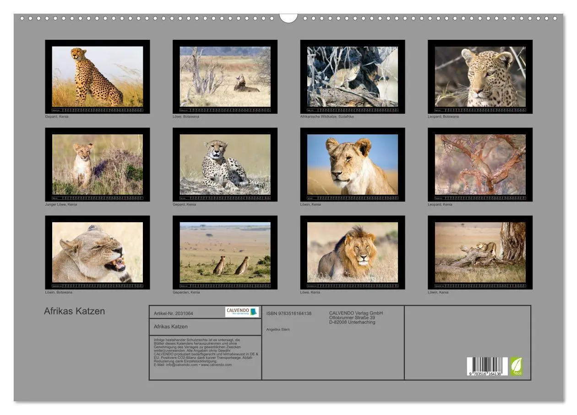Click the digits beneath the barcode
The height and width of the screenshot is (415, 577).
click(485, 374)
